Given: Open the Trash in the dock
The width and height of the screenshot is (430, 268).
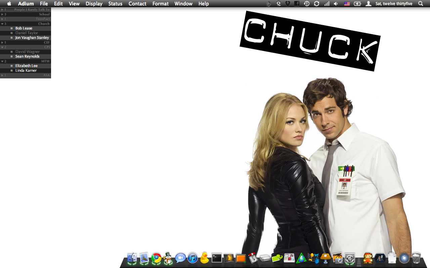Looking at the screenshot, I should pos(416,258).
